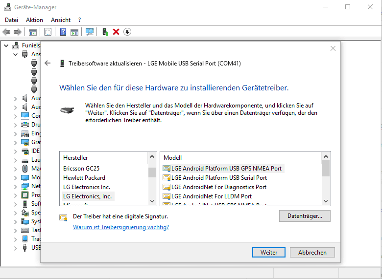Select LGE AndroidNet For Diagnostics Port
Viewport: 382px width, 279px height.
219,187
